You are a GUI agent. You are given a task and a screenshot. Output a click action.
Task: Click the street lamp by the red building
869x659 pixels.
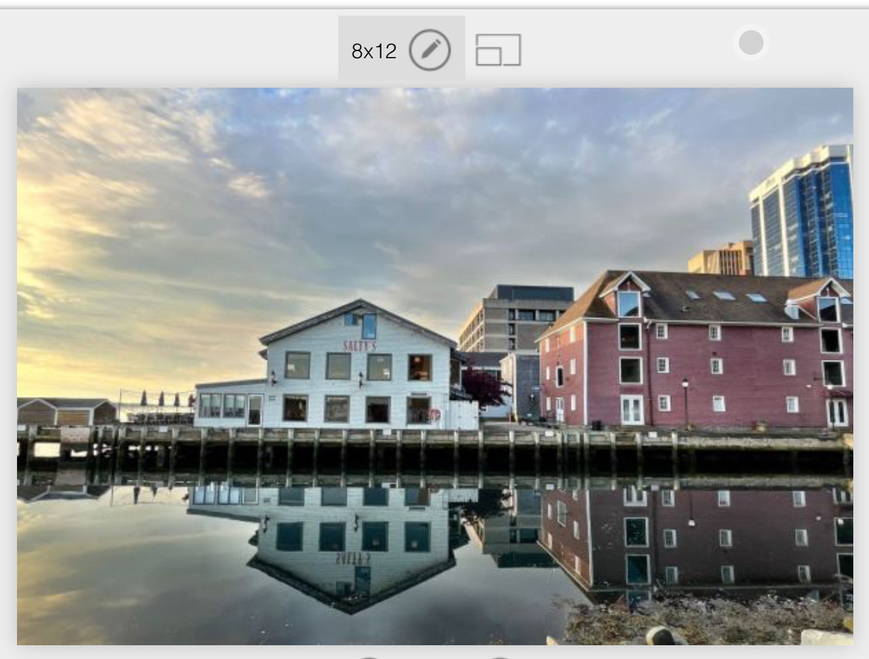click(x=685, y=401)
